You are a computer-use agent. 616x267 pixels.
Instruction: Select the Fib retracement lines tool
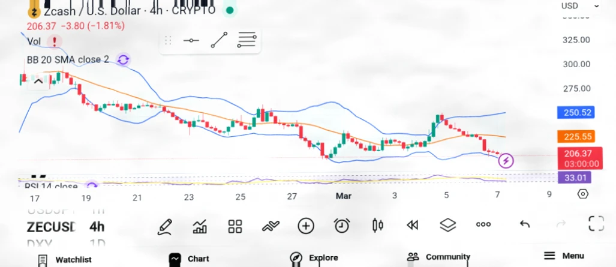tap(247, 40)
